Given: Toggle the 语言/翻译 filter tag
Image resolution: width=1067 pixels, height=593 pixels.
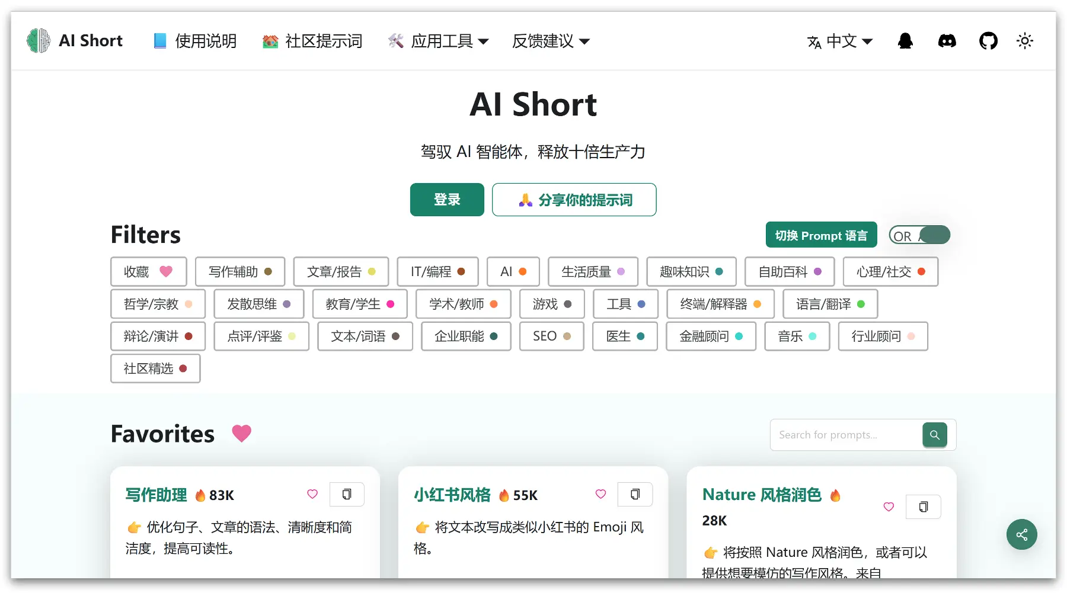Looking at the screenshot, I should pyautogui.click(x=830, y=304).
